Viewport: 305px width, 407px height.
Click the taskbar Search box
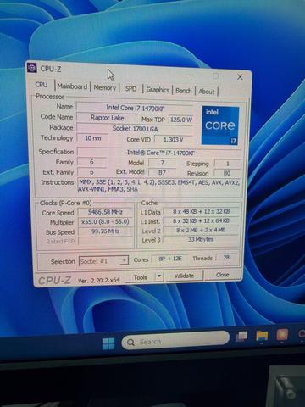[x=175, y=341]
